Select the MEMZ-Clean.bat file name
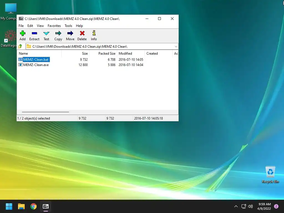 coord(36,59)
